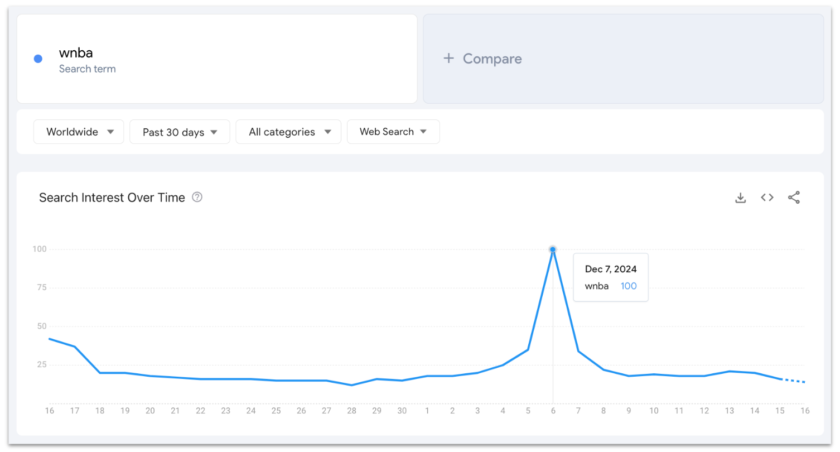Click the x-axis label 28

click(x=351, y=411)
